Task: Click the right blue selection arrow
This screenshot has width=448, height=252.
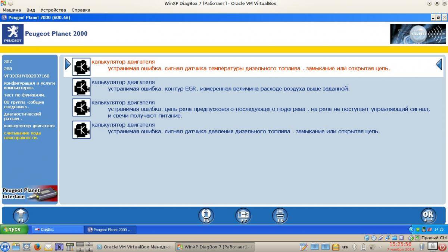Action: pyautogui.click(x=439, y=65)
